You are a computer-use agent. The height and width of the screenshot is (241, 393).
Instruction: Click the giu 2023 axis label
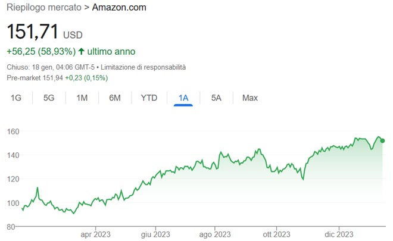pyautogui.click(x=154, y=234)
